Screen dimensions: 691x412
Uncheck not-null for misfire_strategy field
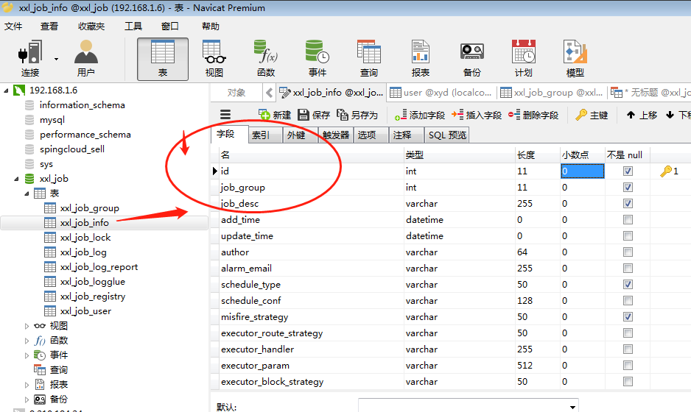[628, 317]
